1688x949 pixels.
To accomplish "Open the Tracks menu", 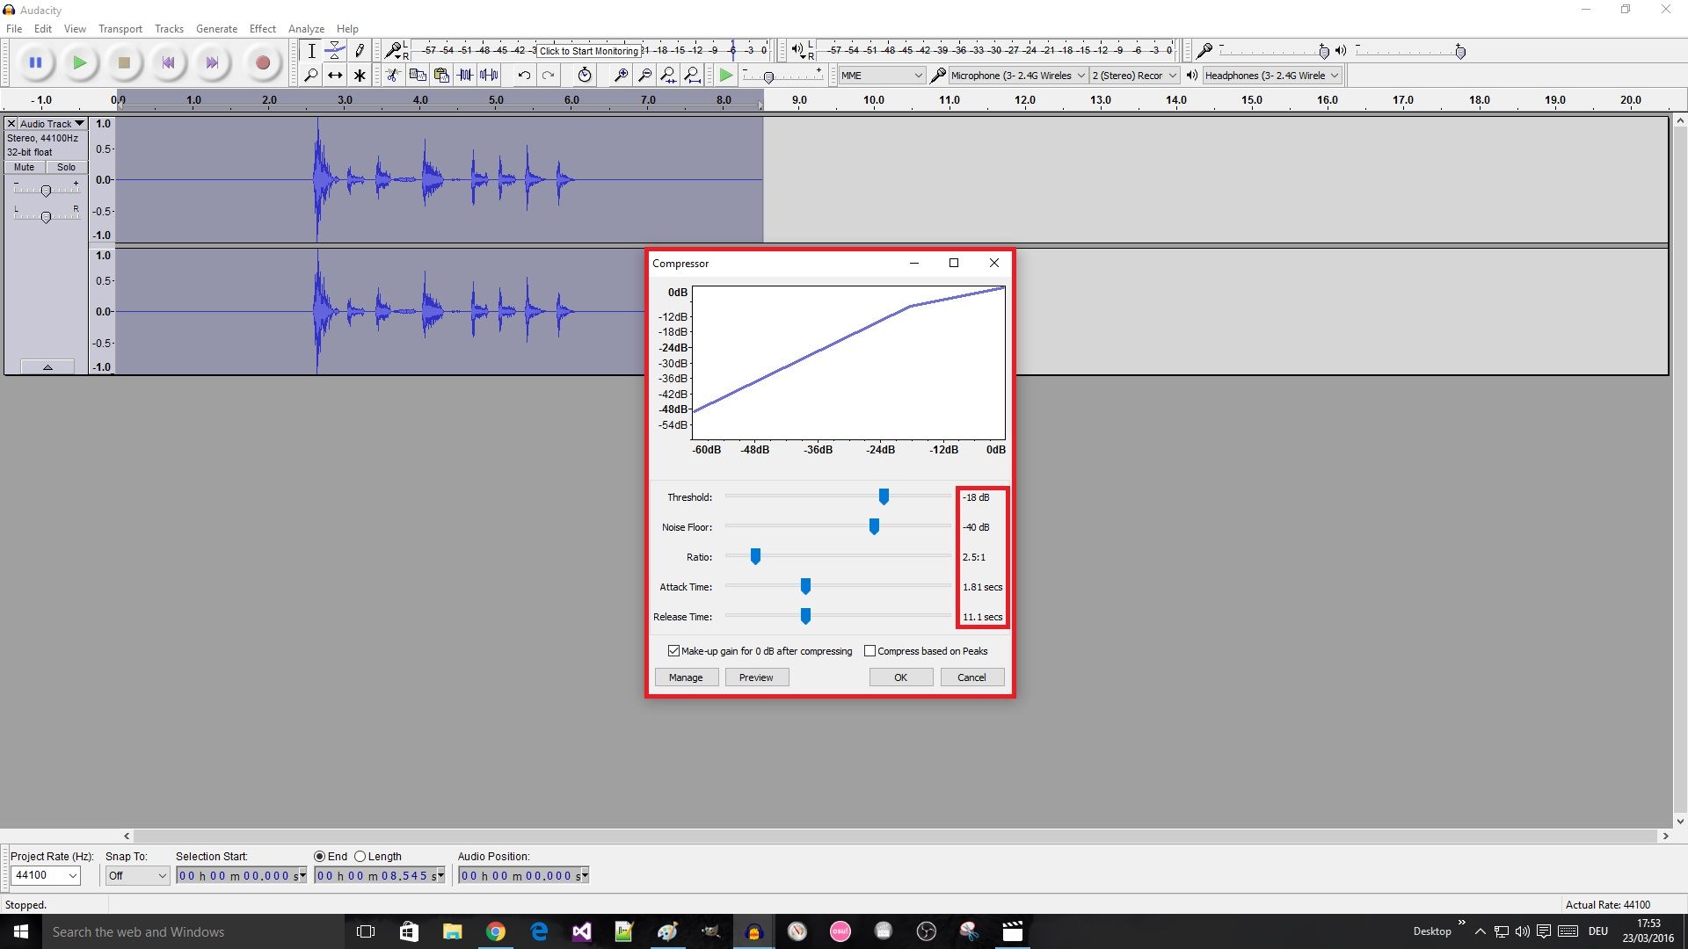I will click(x=169, y=28).
